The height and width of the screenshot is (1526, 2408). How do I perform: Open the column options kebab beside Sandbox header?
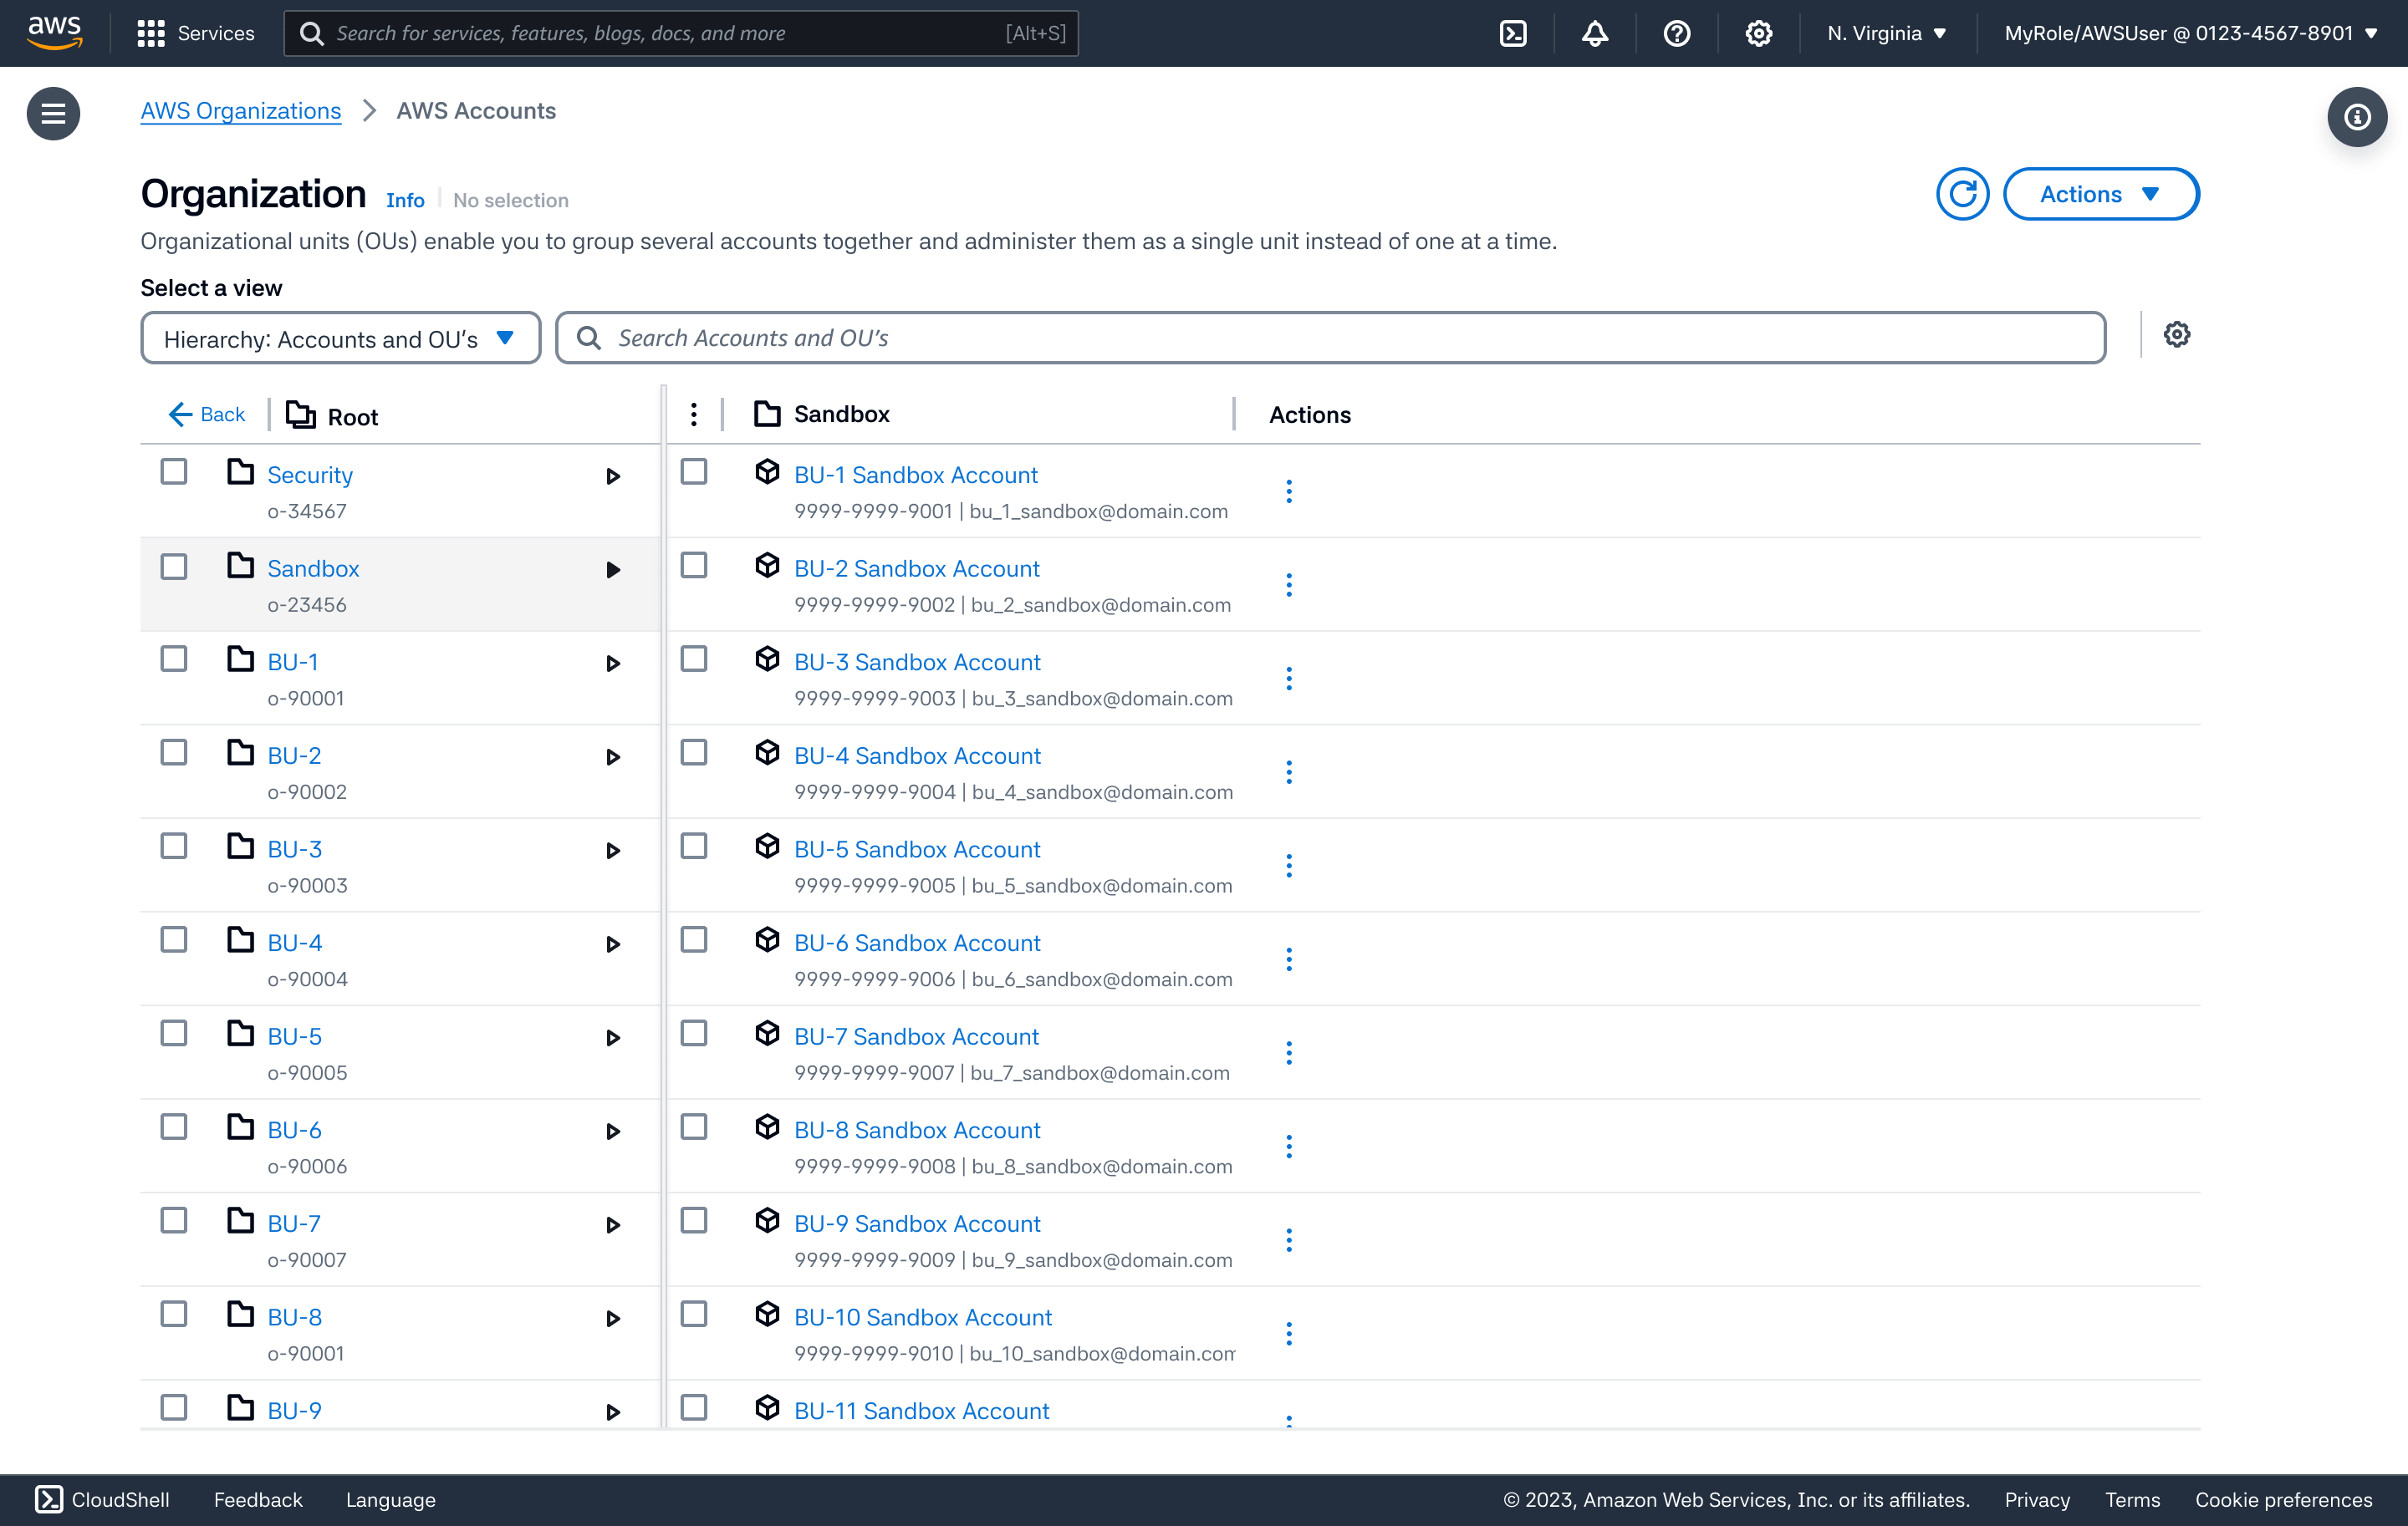(694, 414)
